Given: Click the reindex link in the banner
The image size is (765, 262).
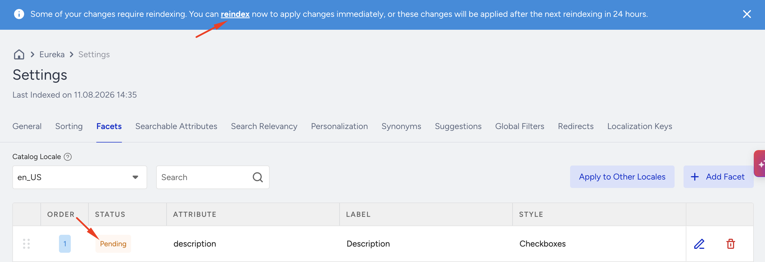Looking at the screenshot, I should [235, 14].
